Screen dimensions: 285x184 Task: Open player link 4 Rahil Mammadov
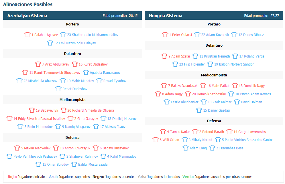coord(122,157)
